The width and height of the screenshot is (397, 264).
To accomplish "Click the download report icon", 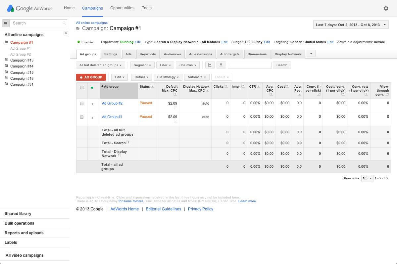I will coord(221,65).
